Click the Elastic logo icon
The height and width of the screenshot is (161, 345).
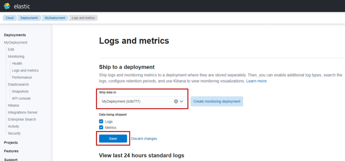(x=7, y=6)
